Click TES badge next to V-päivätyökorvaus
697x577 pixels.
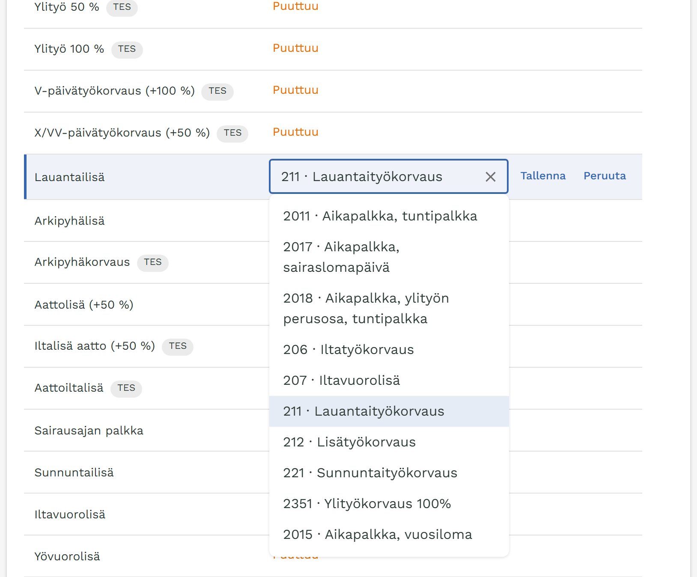tap(217, 91)
